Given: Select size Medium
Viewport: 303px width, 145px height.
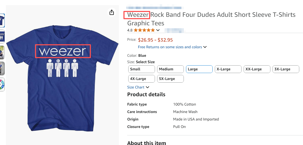Looking at the screenshot, I should click(x=170, y=69).
